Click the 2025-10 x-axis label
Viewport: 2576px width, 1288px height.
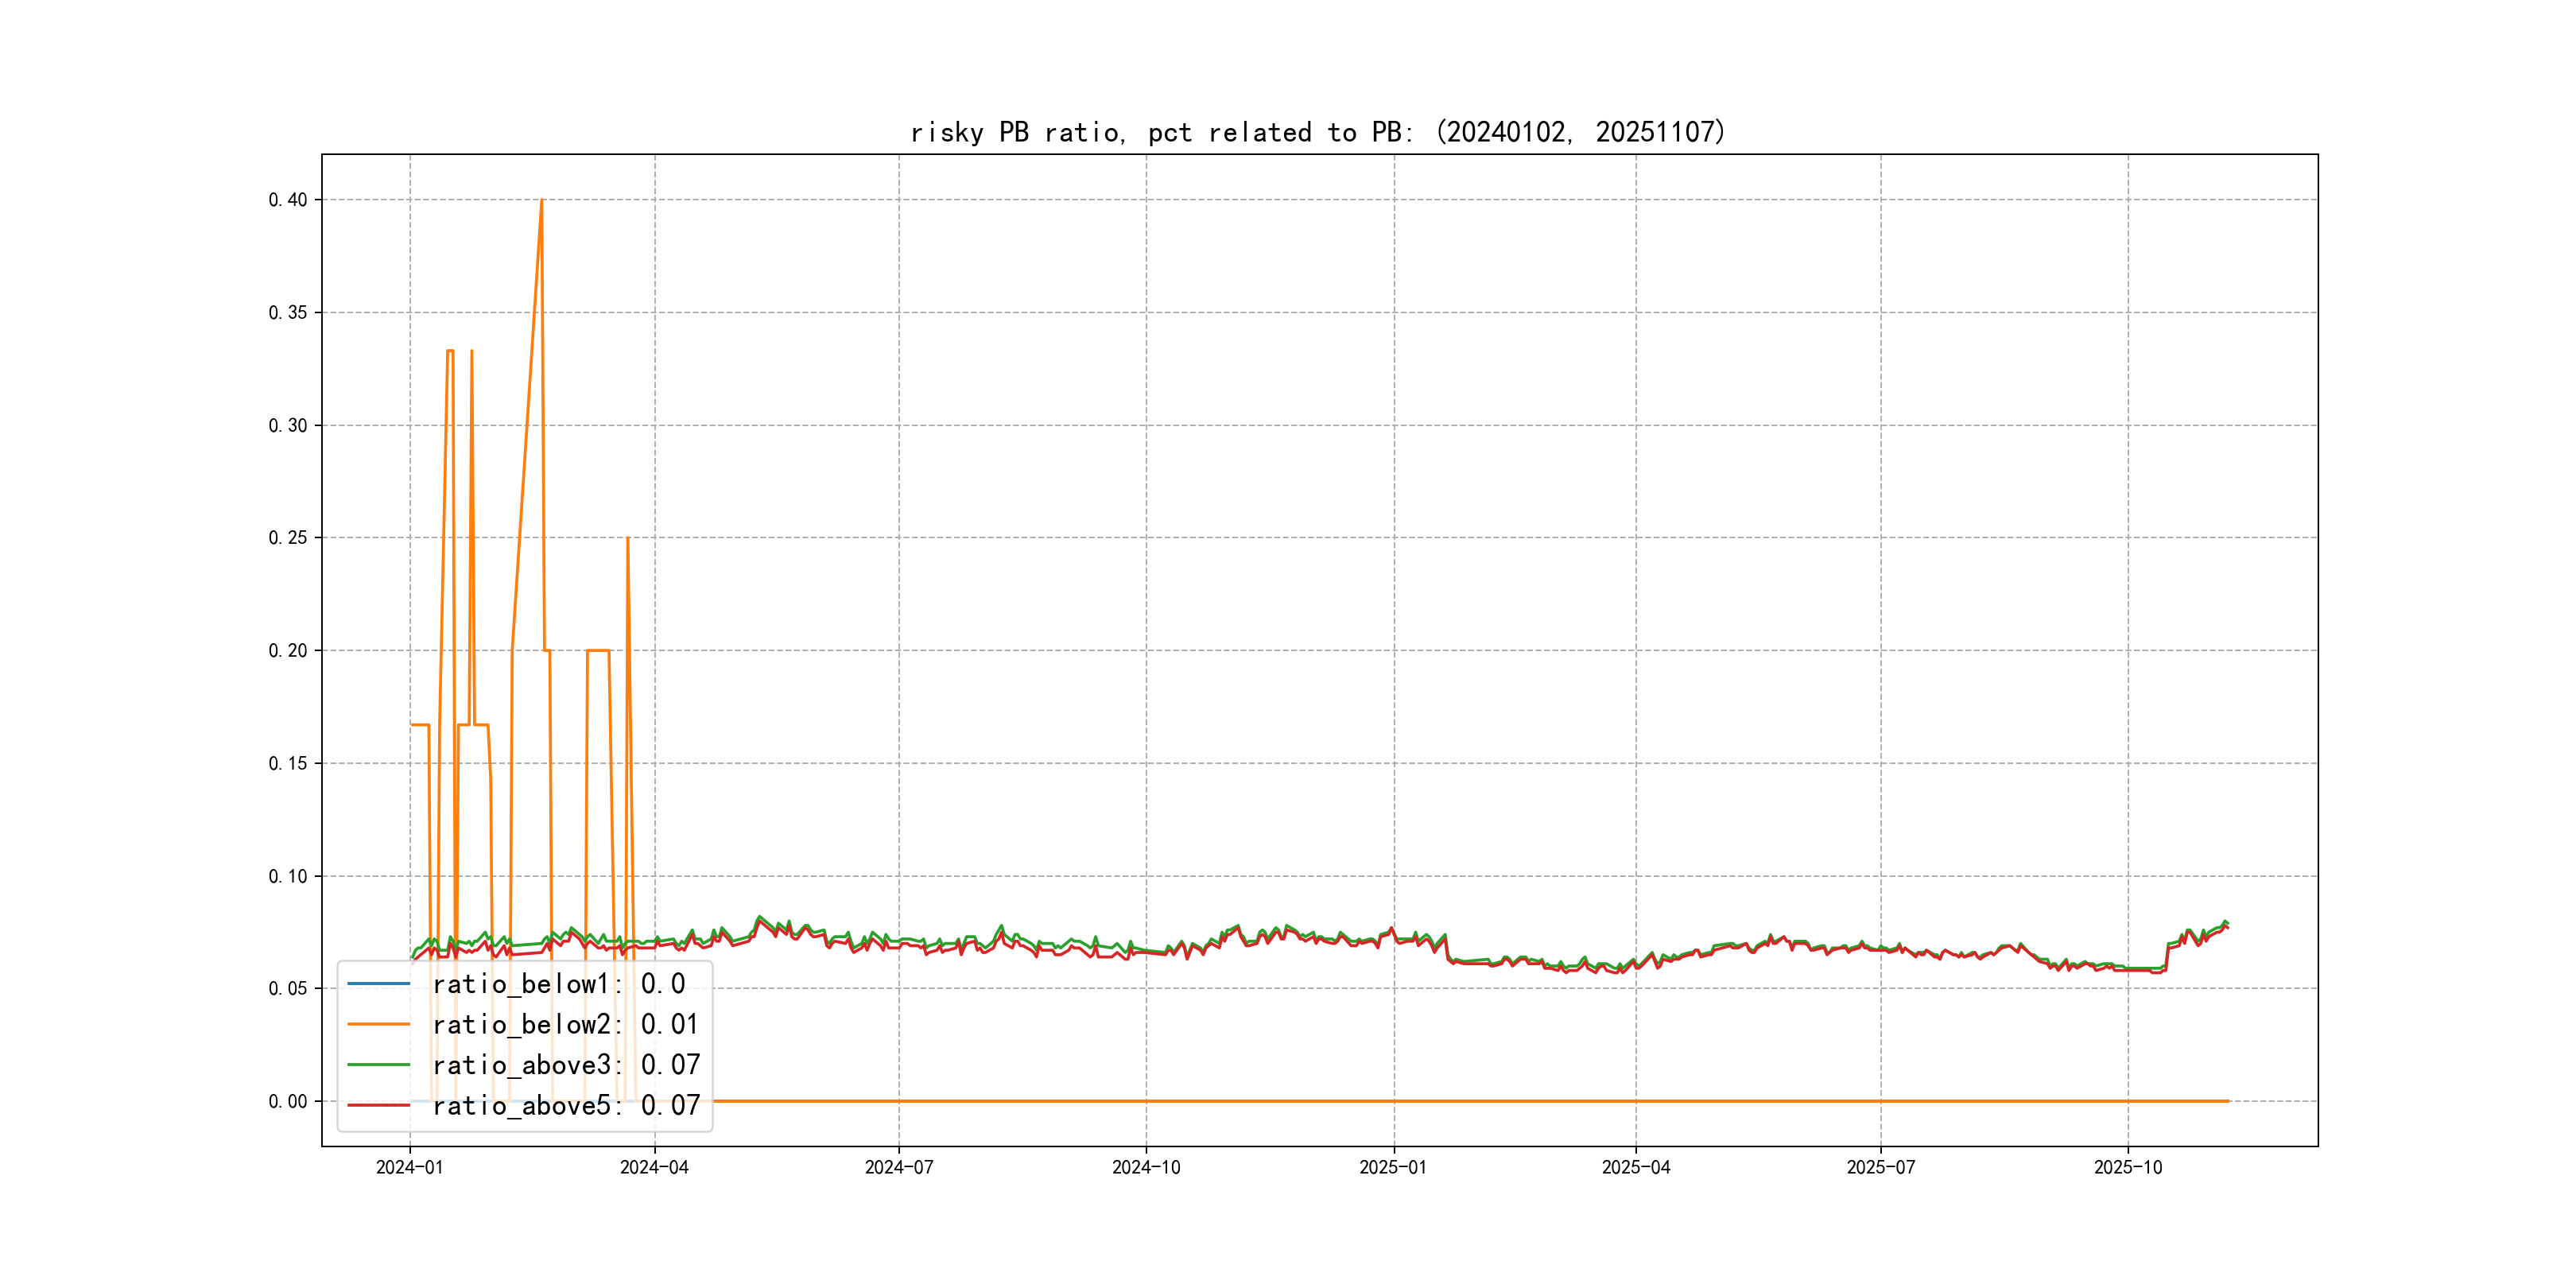2128,1167
